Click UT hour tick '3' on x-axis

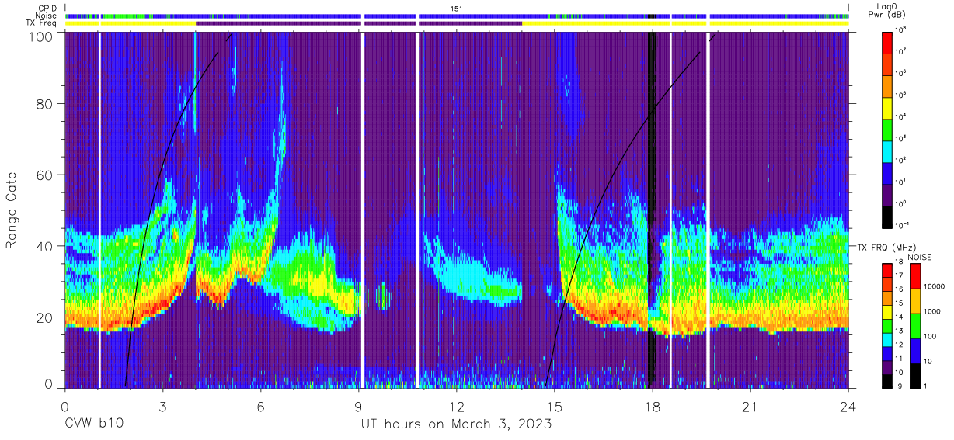pos(162,406)
